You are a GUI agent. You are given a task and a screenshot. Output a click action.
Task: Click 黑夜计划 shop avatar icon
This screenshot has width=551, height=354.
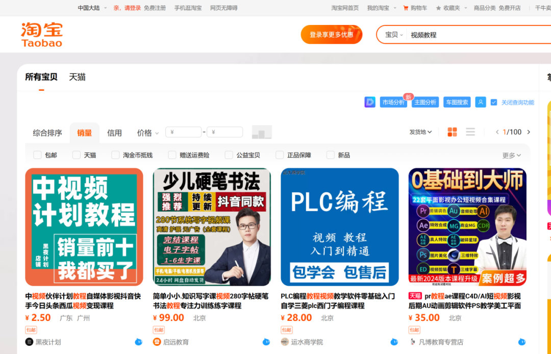(29, 342)
